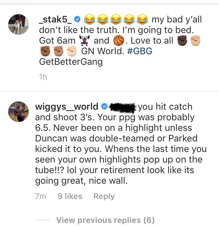Expand View previous replies (6)
The image size is (219, 227).
click(105, 220)
